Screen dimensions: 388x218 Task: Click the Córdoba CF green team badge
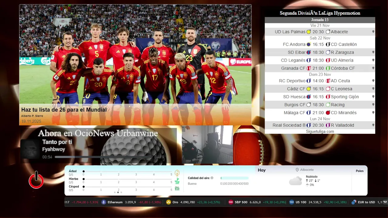coord(328,68)
